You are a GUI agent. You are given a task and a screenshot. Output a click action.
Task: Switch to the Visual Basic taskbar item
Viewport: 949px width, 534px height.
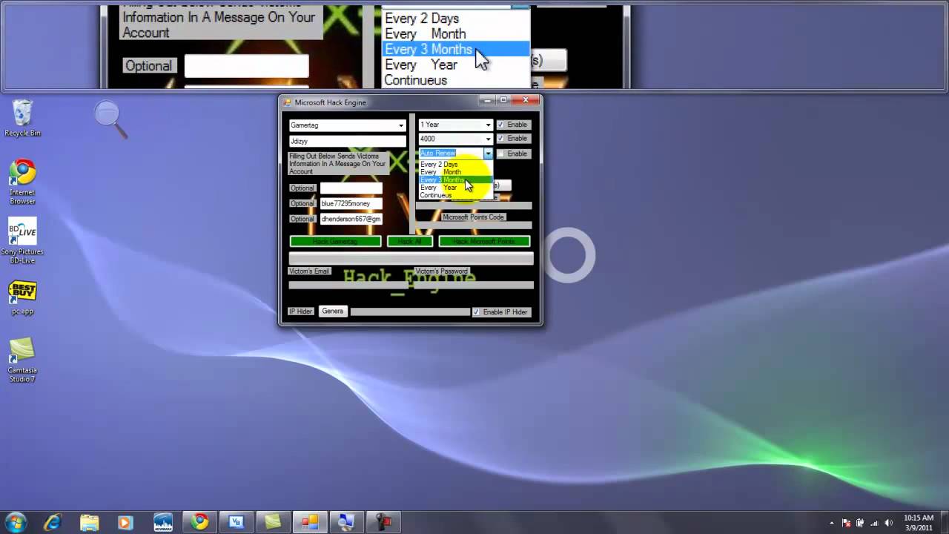click(x=236, y=522)
